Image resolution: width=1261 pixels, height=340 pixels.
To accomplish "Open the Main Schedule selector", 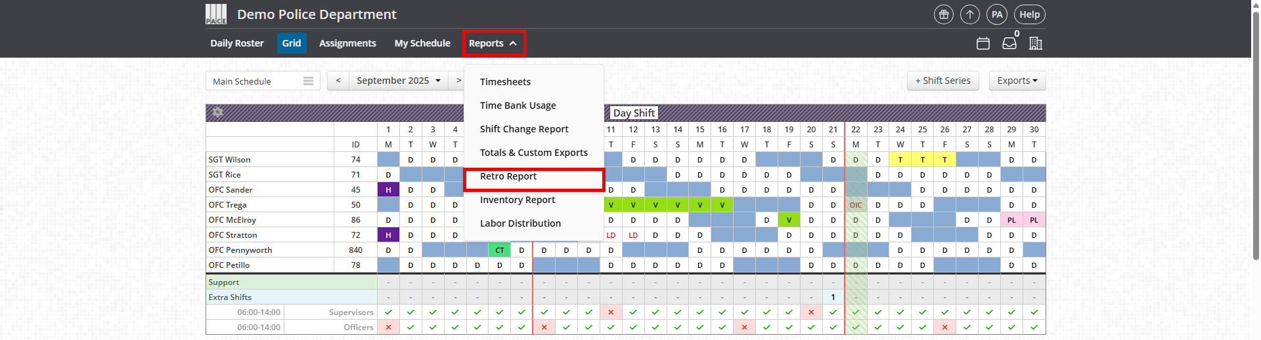I will point(263,81).
